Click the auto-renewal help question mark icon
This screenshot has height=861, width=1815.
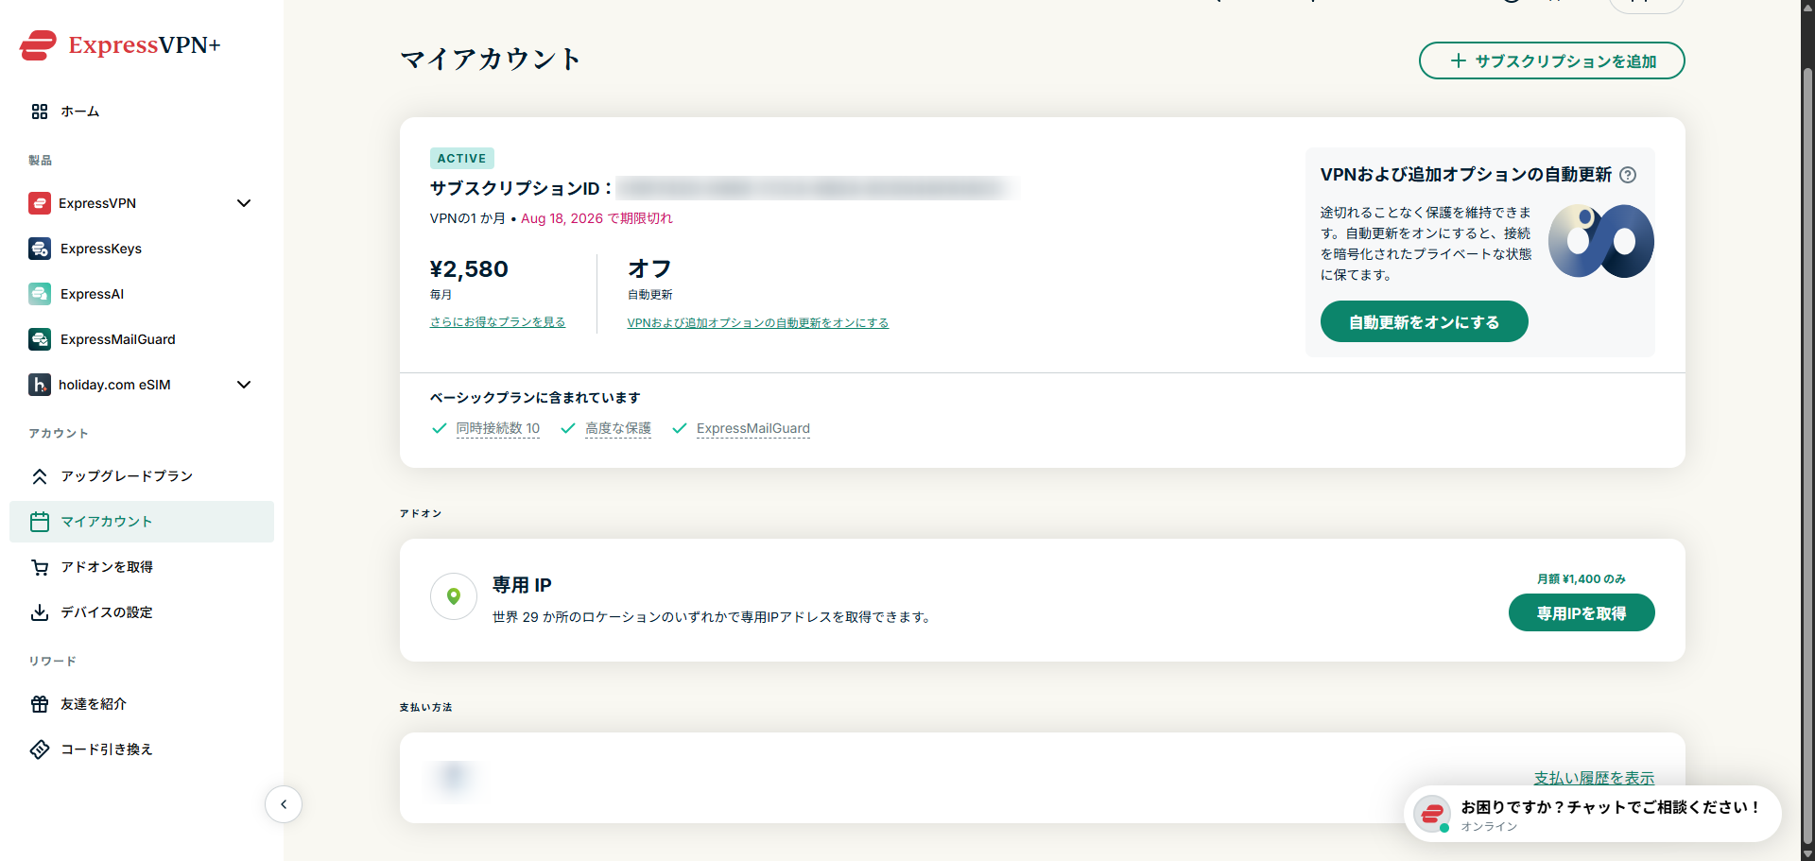click(1628, 175)
